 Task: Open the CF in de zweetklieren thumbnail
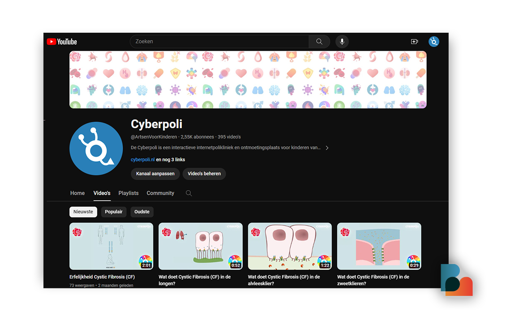[379, 246]
